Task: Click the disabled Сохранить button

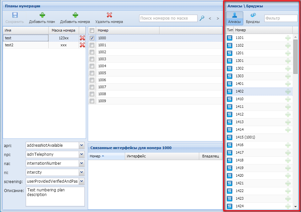Action: tap(14, 18)
